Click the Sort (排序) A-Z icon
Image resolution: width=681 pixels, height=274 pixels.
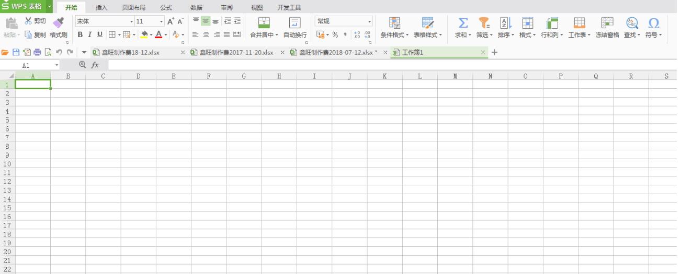pos(505,22)
